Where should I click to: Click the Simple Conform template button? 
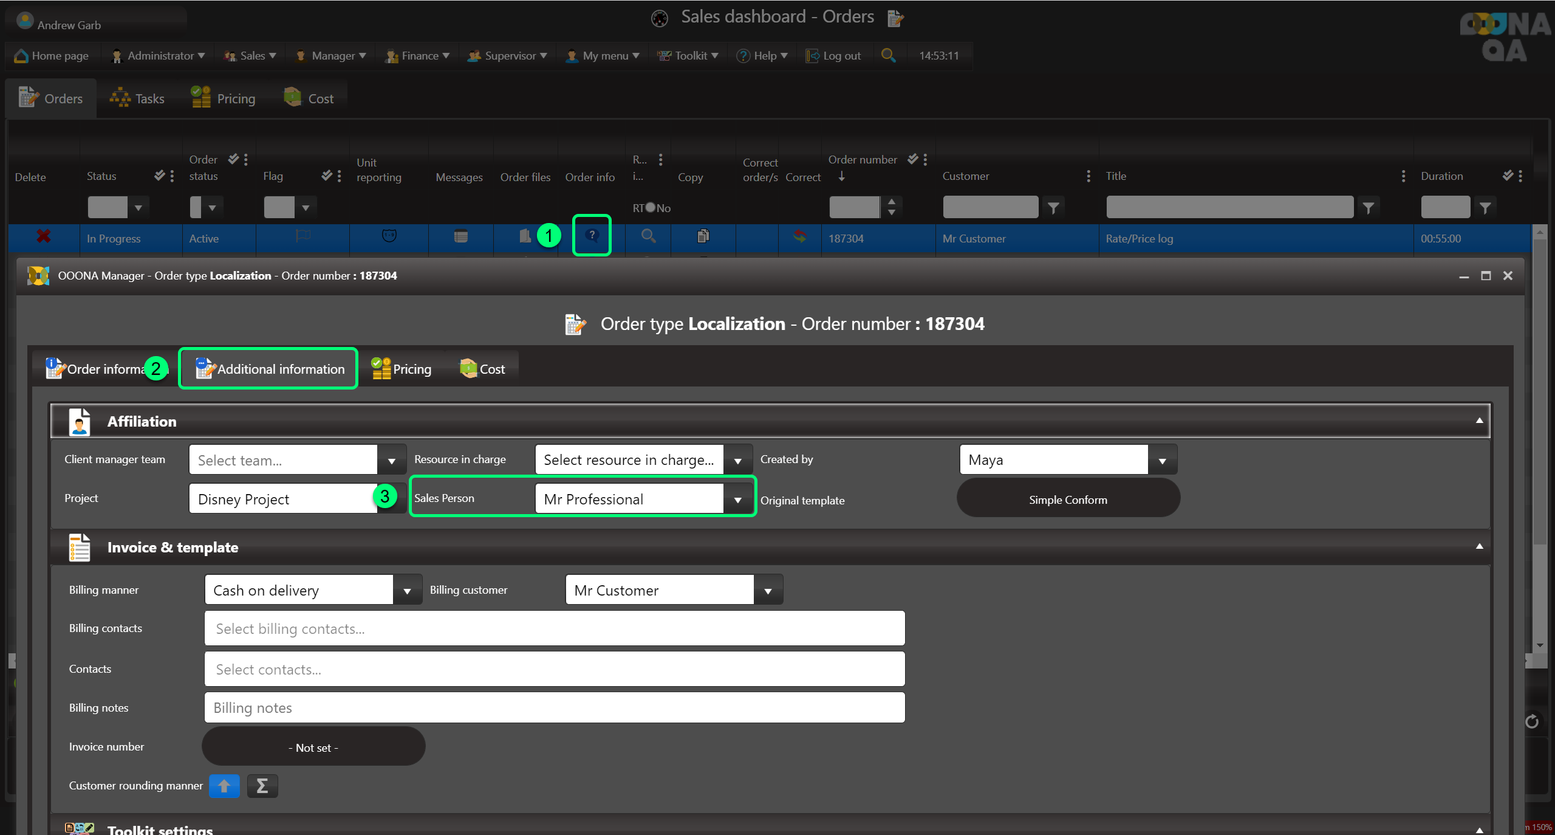tap(1068, 500)
